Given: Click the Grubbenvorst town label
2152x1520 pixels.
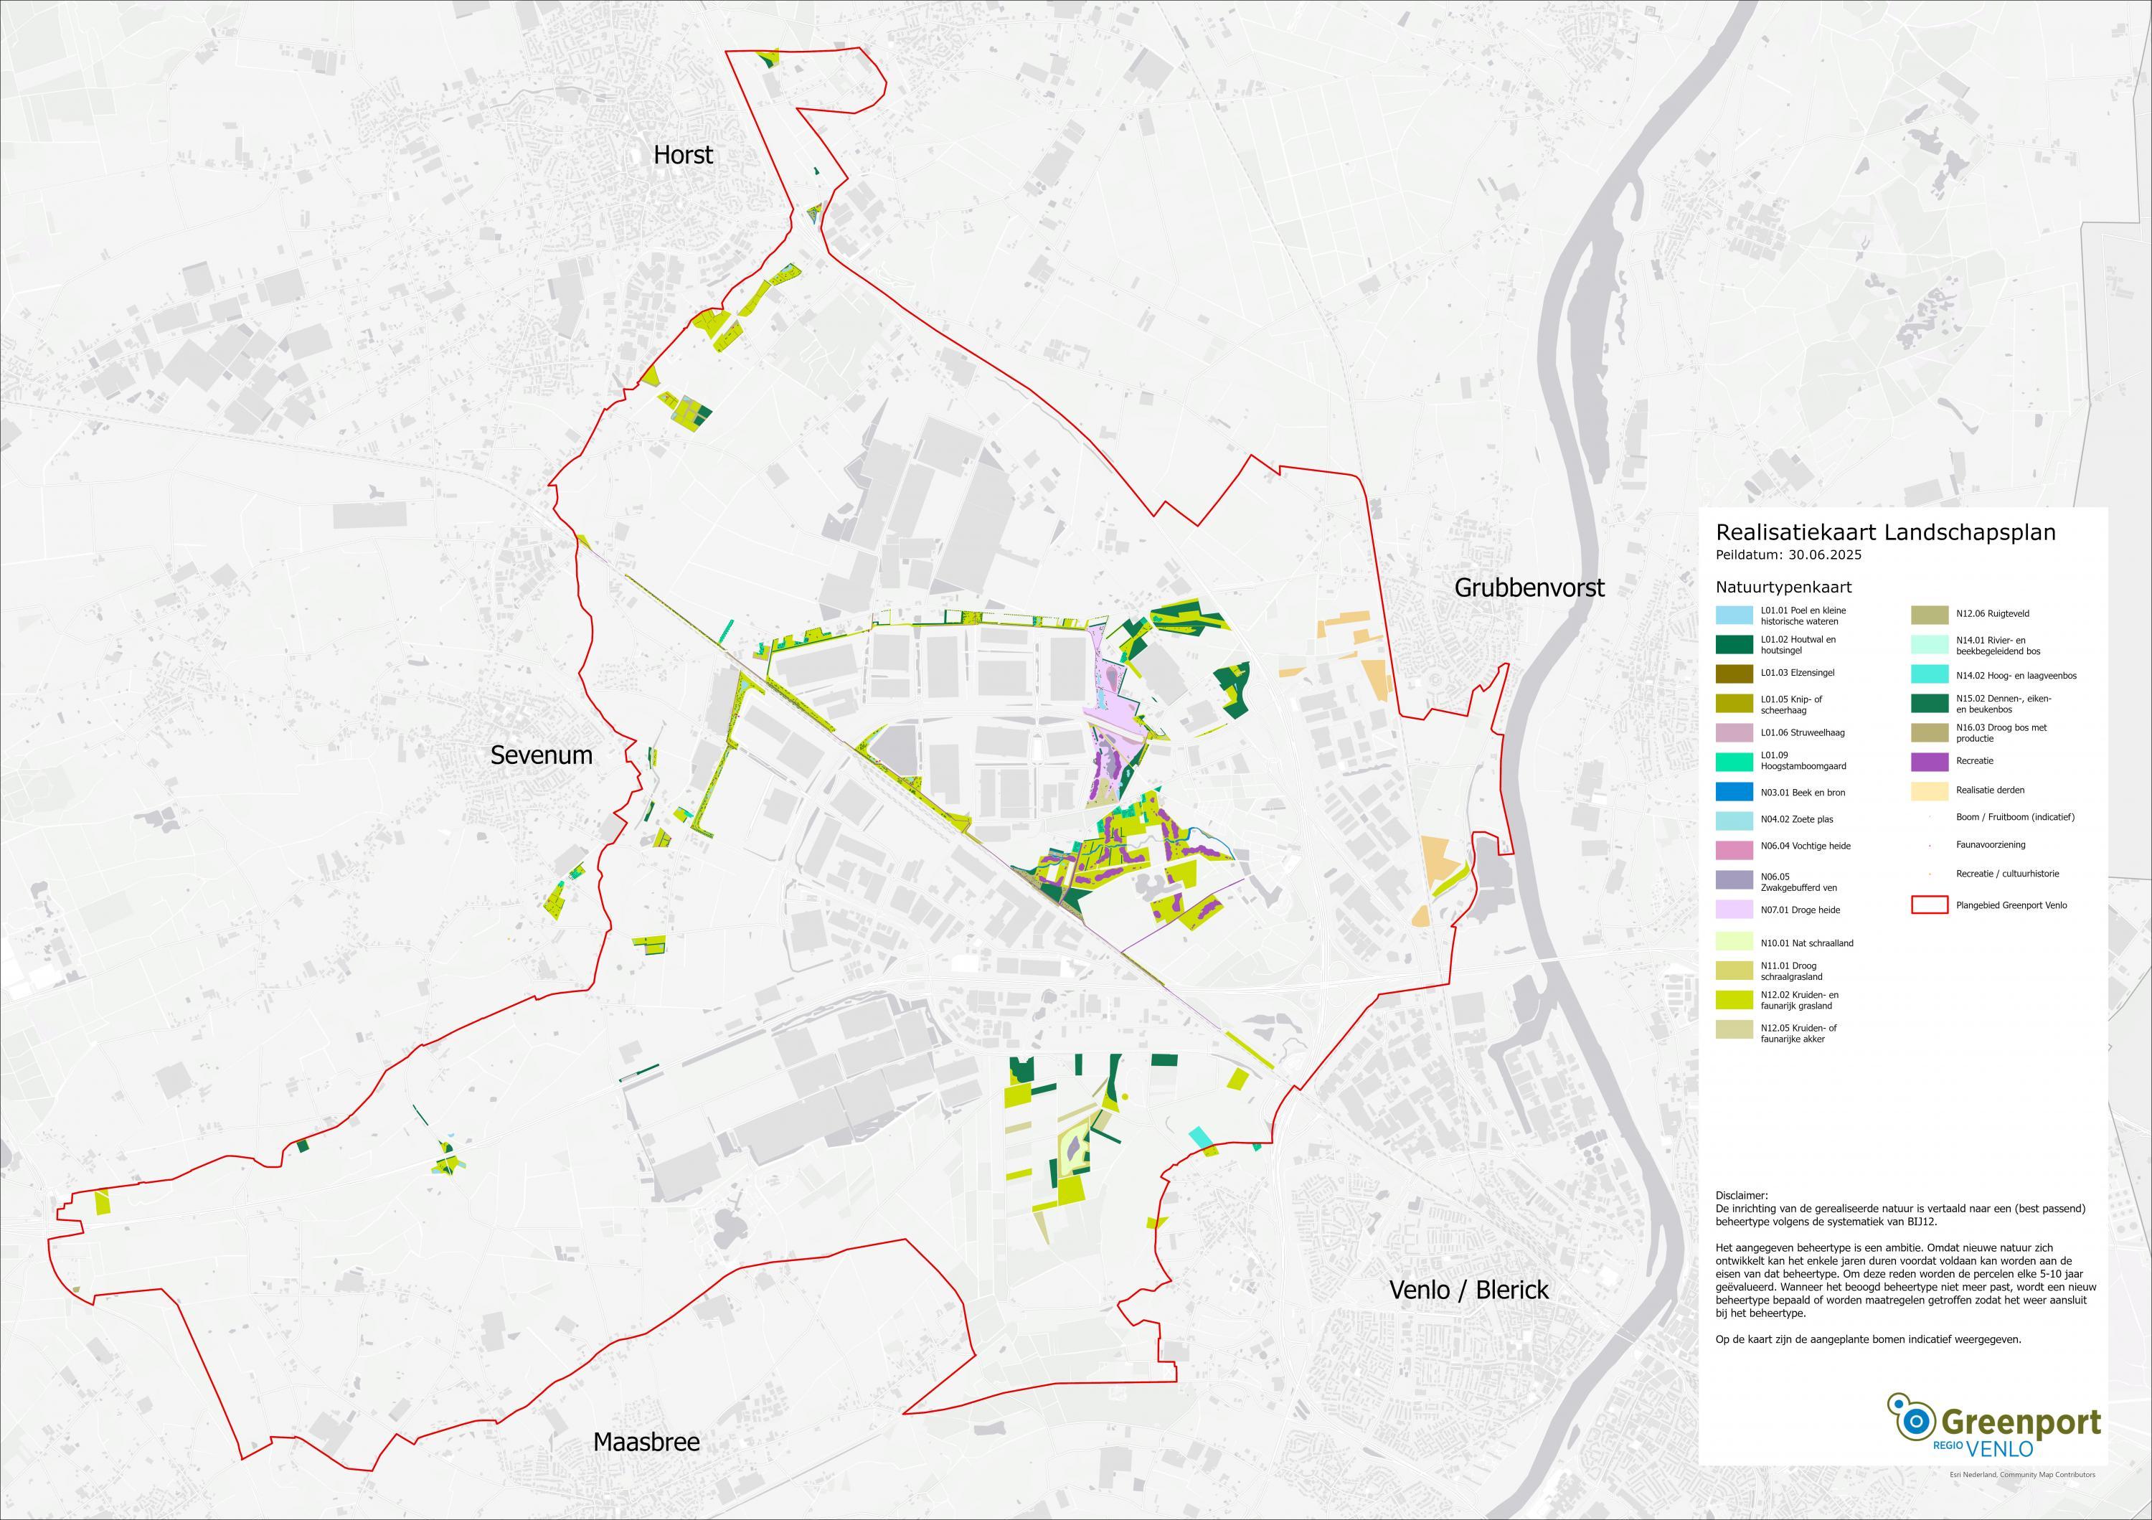Looking at the screenshot, I should (x=1529, y=587).
